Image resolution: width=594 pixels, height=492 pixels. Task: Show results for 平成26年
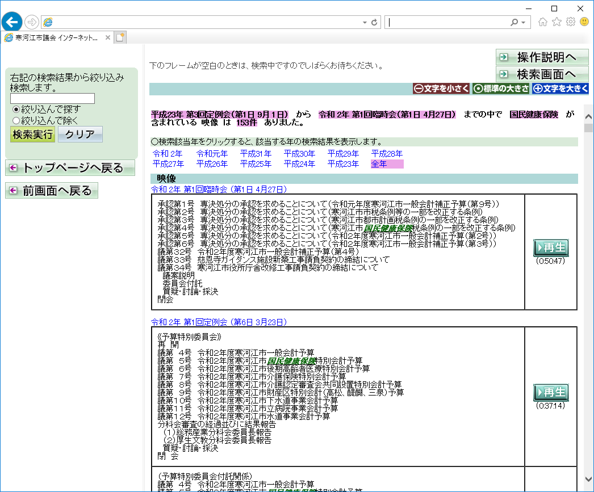coord(212,164)
